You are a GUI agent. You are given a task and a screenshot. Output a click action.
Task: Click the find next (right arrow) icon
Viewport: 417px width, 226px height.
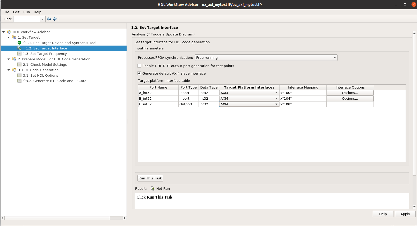pyautogui.click(x=55, y=19)
